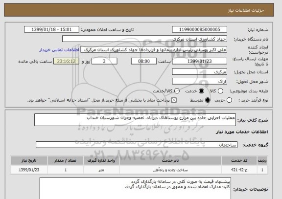Select the متوسط purchase type radio
Screen dimensions: 282x199
point(208,100)
